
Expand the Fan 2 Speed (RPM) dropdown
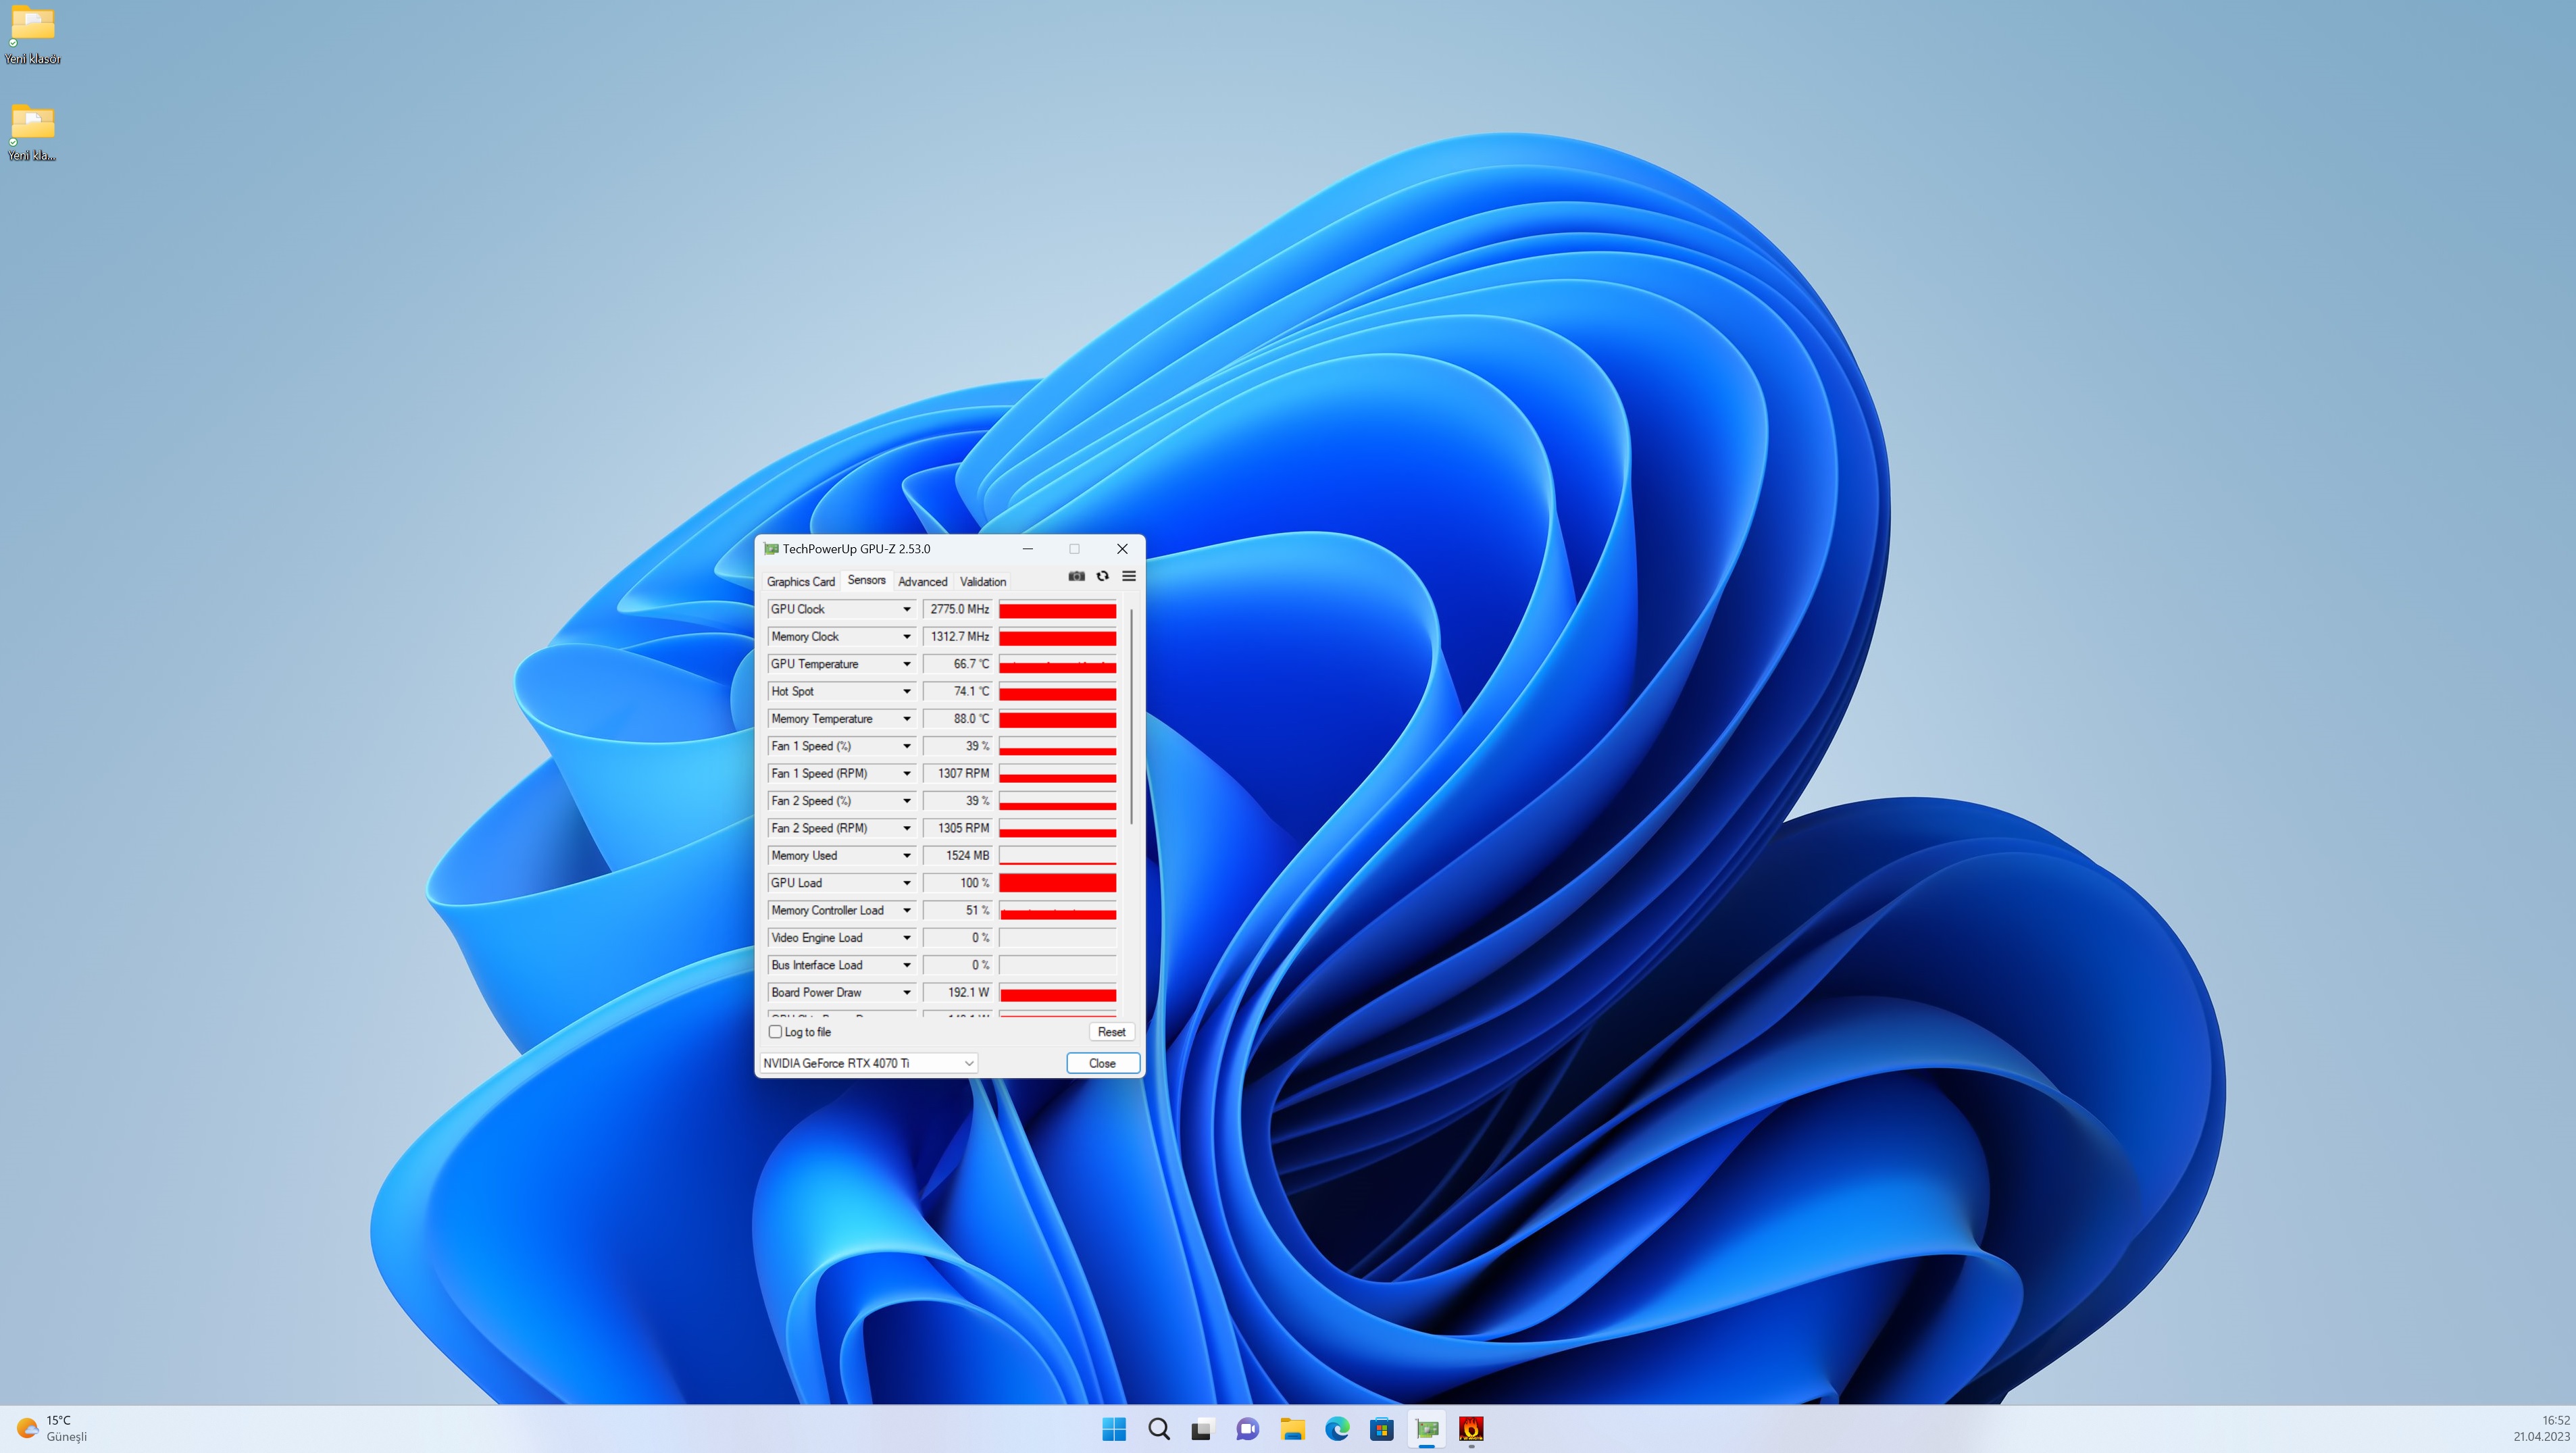[x=907, y=828]
